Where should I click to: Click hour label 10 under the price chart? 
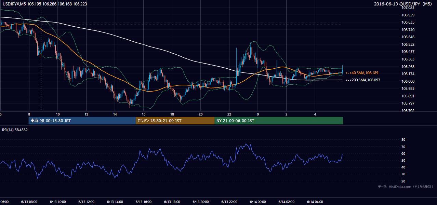point(58,114)
